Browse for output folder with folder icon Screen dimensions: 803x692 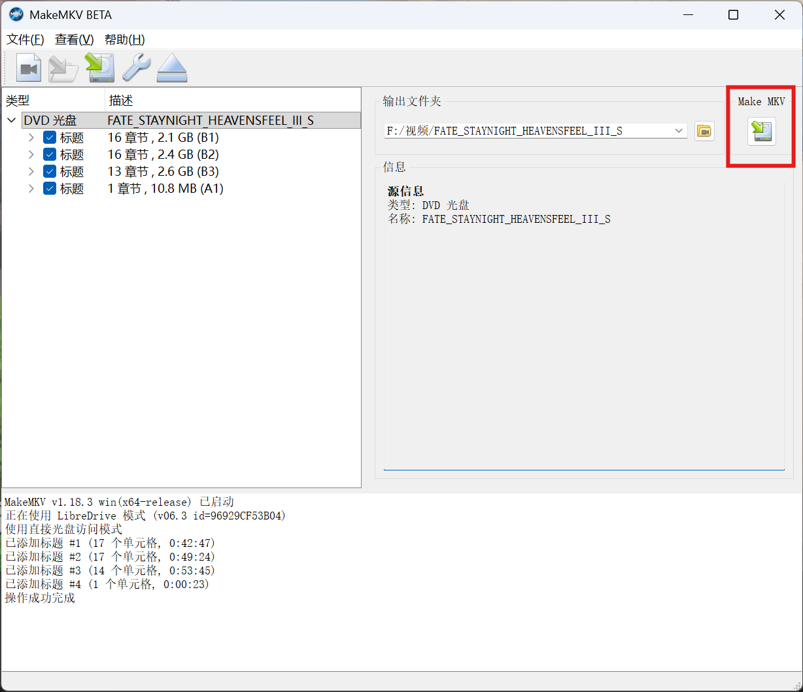coord(704,131)
